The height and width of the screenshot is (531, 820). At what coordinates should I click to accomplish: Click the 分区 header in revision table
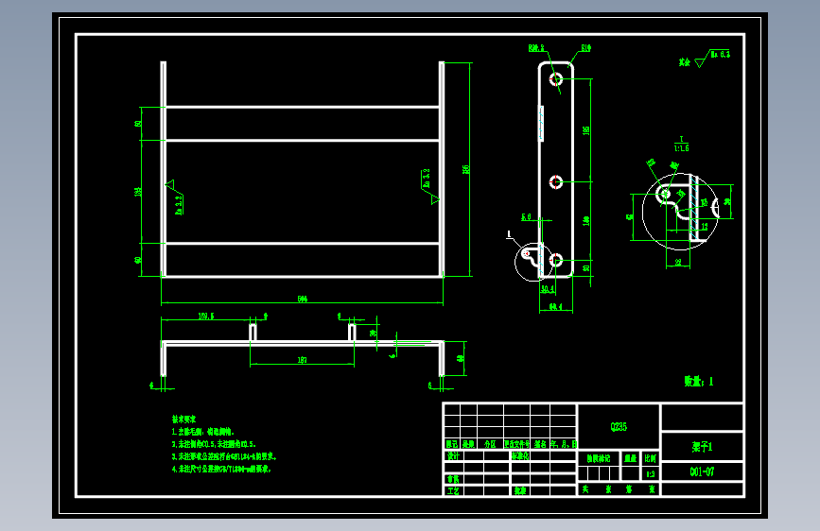pos(490,444)
